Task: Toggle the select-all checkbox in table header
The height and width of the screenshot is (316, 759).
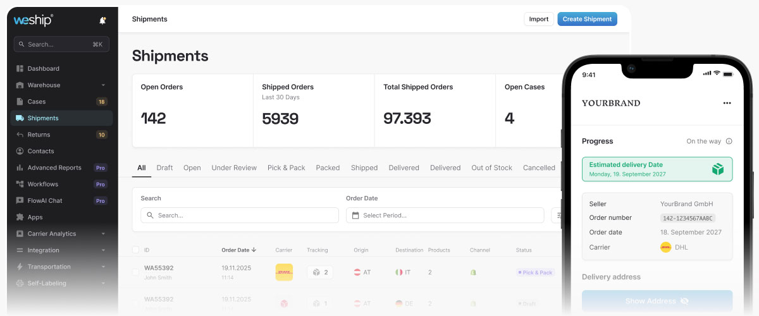Action: pos(135,250)
